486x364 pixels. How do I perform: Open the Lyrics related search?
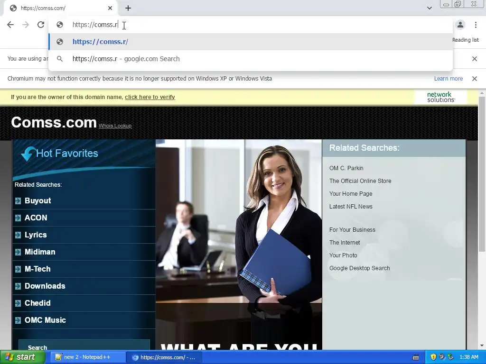coord(36,235)
